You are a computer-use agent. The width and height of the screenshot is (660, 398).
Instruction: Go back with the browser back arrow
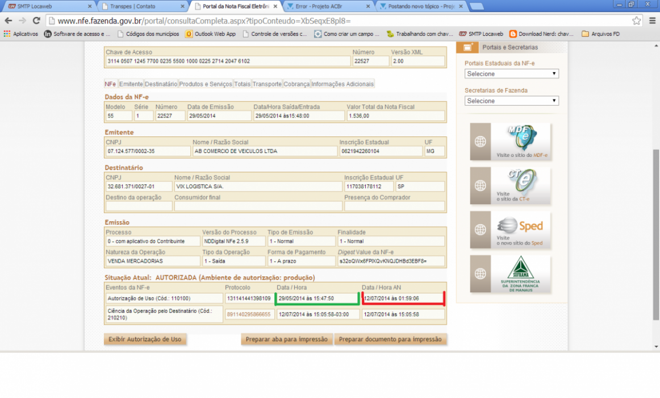coord(8,20)
